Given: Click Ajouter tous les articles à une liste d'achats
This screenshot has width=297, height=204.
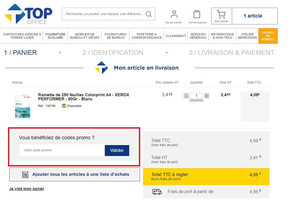Looking at the screenshot, I should (x=75, y=174).
